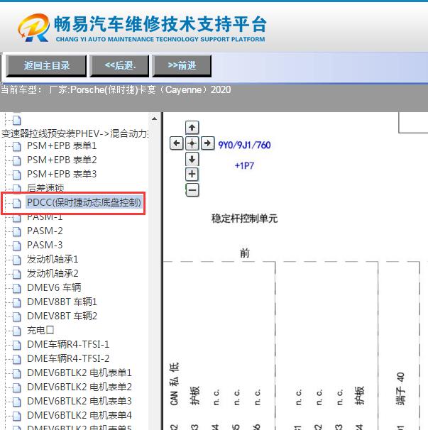Open the PSM+EPB 表单1 tree entry

pyautogui.click(x=62, y=145)
